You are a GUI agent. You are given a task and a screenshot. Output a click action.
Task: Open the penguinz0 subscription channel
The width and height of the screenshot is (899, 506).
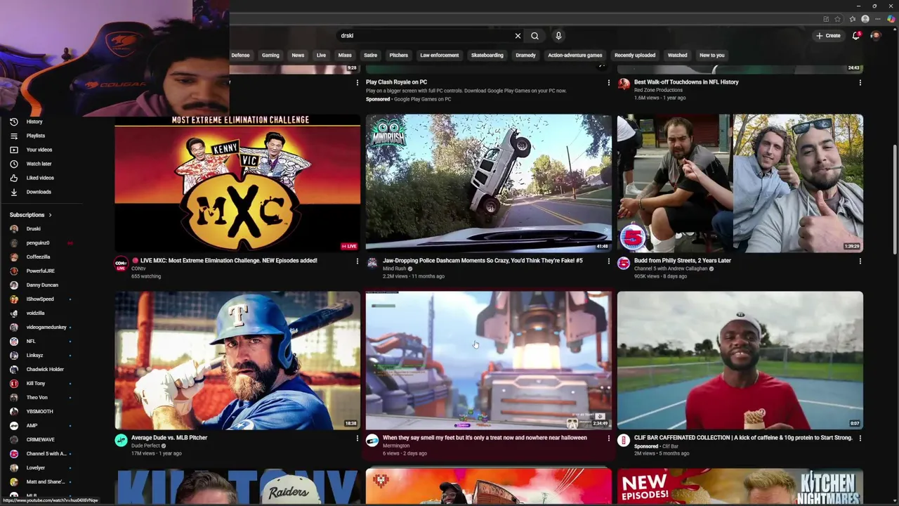(38, 243)
